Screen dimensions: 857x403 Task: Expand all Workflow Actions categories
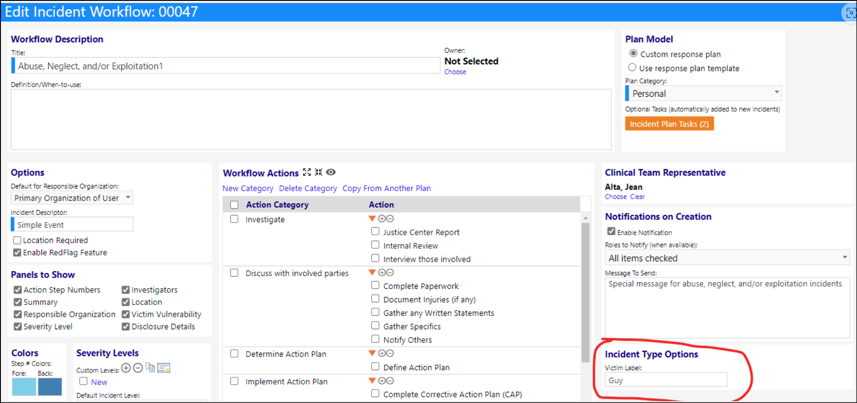pyautogui.click(x=307, y=172)
